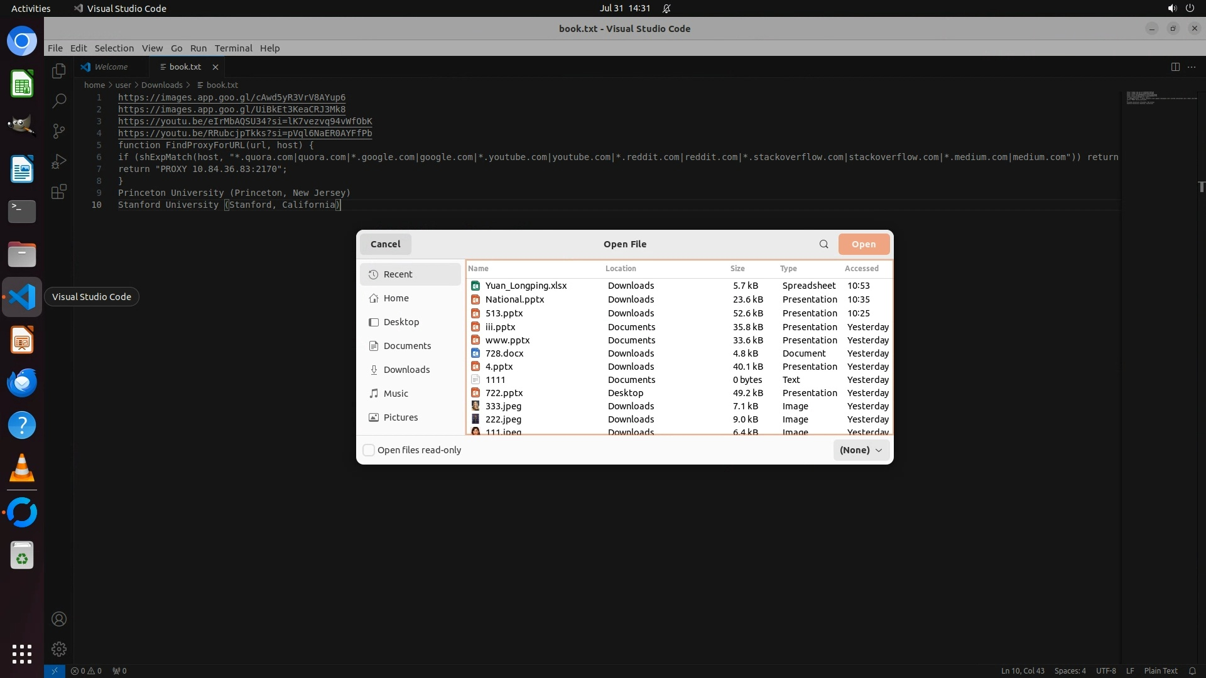Open the editor More Actions ellipsis menu
The height and width of the screenshot is (678, 1206).
coord(1192,67)
